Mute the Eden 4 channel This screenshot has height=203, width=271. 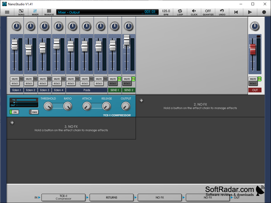point(57,79)
